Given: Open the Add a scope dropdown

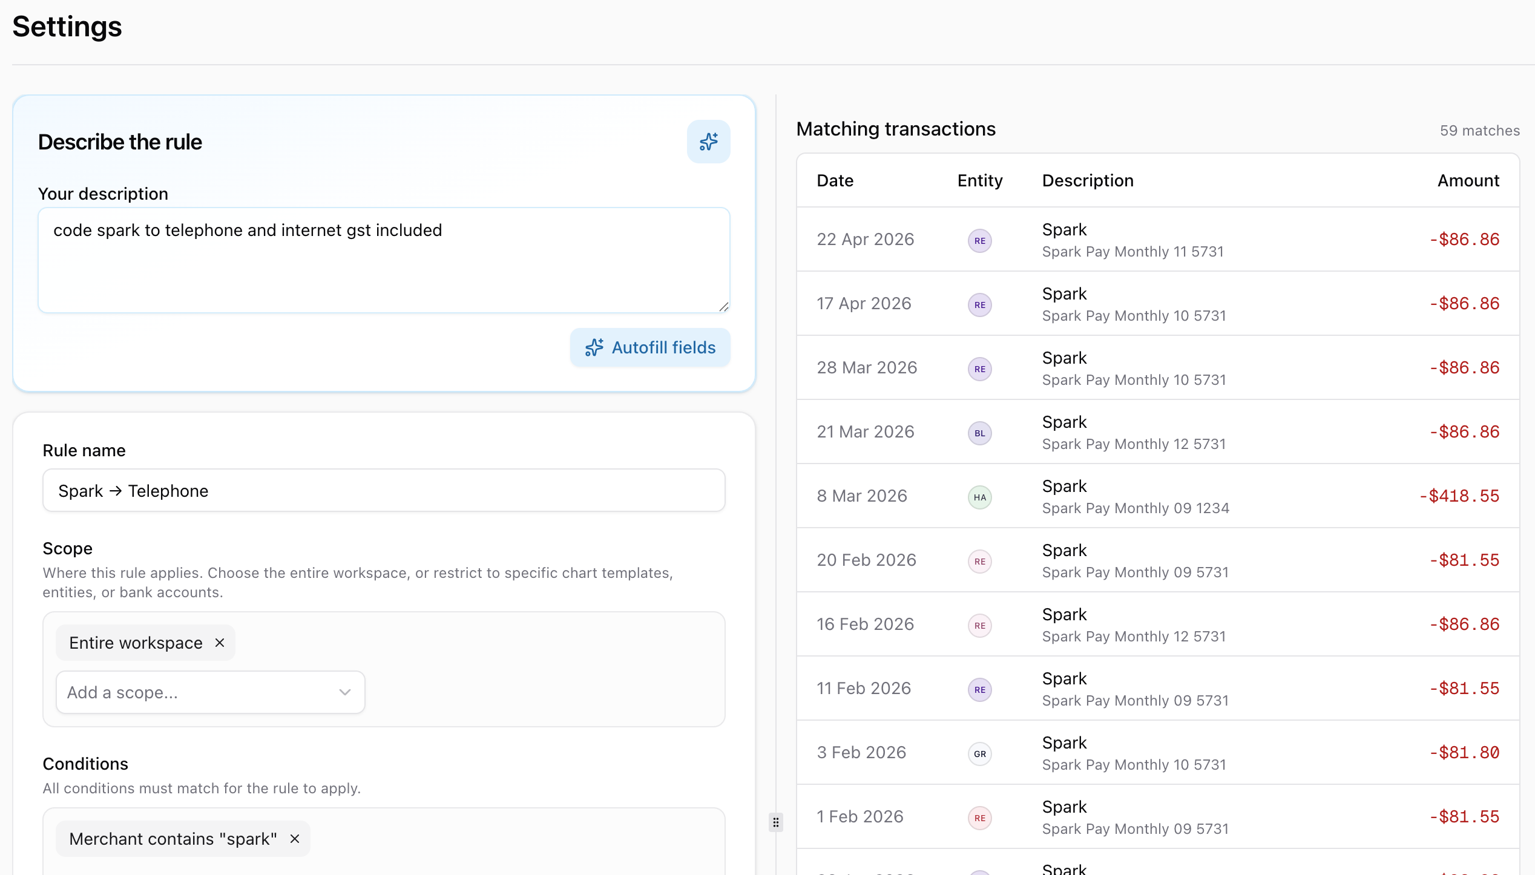Looking at the screenshot, I should (x=210, y=692).
